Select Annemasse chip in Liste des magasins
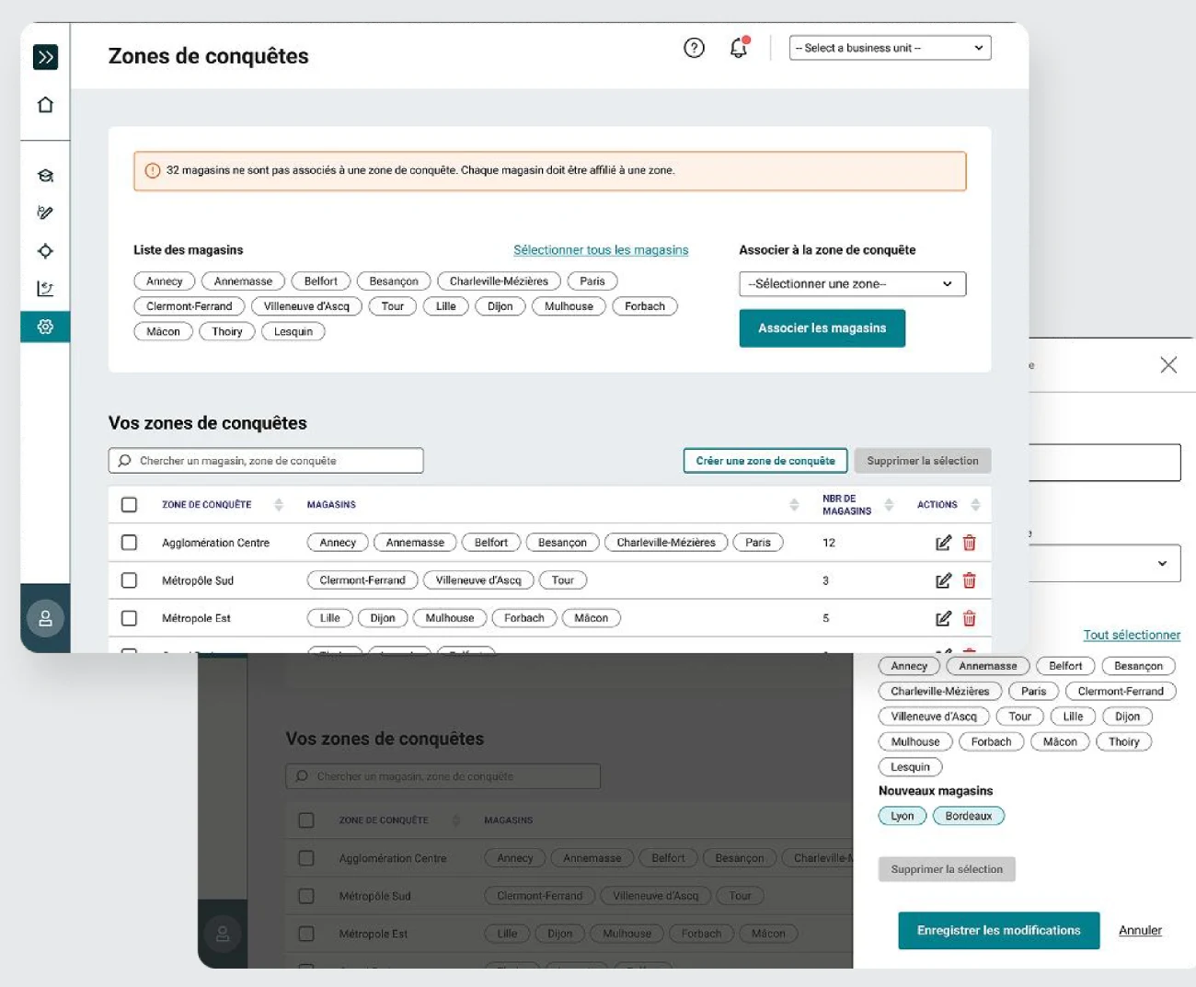1196x987 pixels. click(243, 281)
